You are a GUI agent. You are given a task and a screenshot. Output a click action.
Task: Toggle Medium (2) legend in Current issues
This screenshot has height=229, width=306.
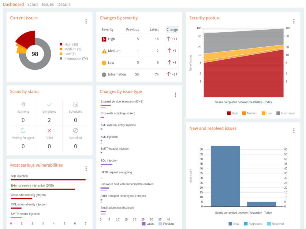(x=70, y=49)
